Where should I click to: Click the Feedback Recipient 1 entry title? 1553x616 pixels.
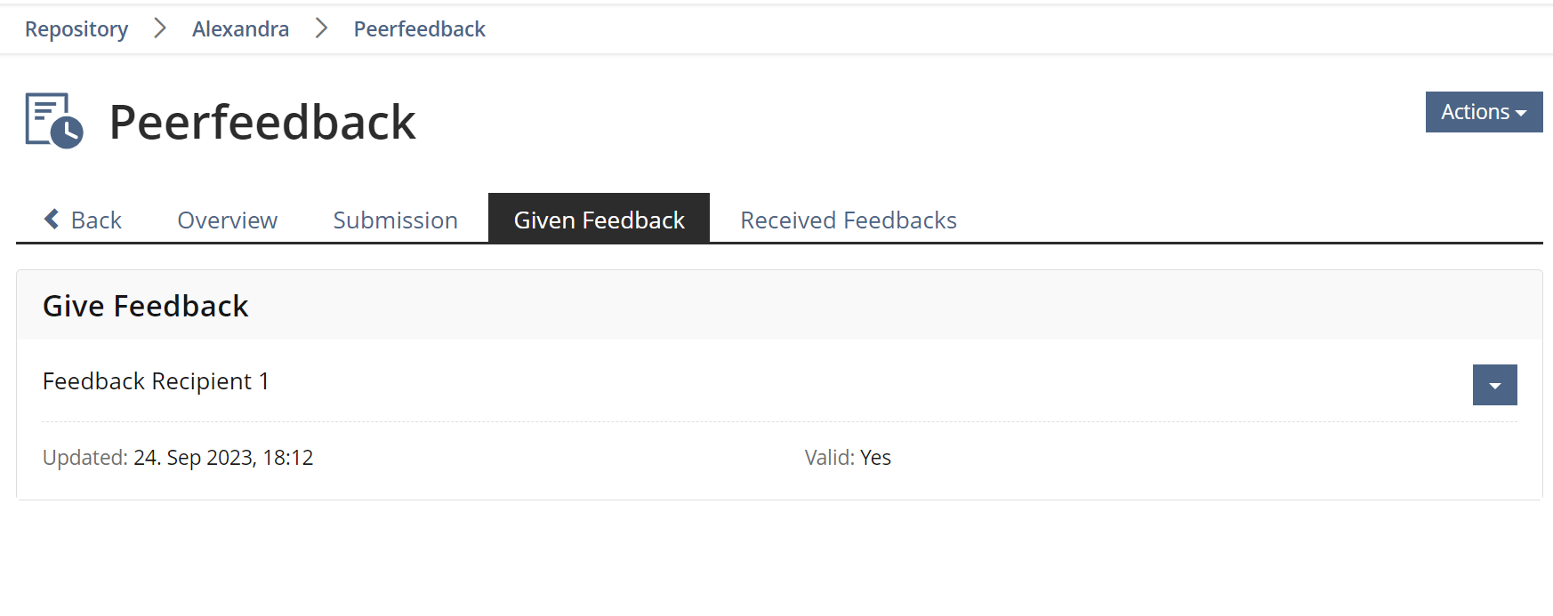156,381
